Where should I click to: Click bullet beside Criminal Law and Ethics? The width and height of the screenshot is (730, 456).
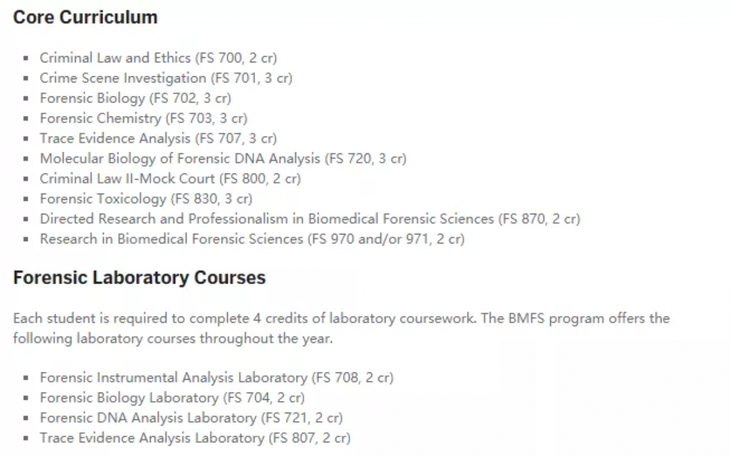coord(26,59)
